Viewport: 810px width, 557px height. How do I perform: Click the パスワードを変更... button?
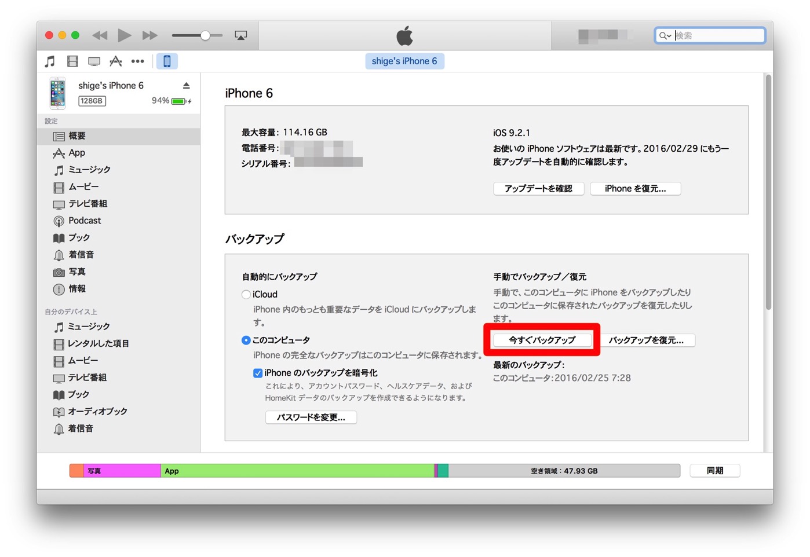click(311, 417)
